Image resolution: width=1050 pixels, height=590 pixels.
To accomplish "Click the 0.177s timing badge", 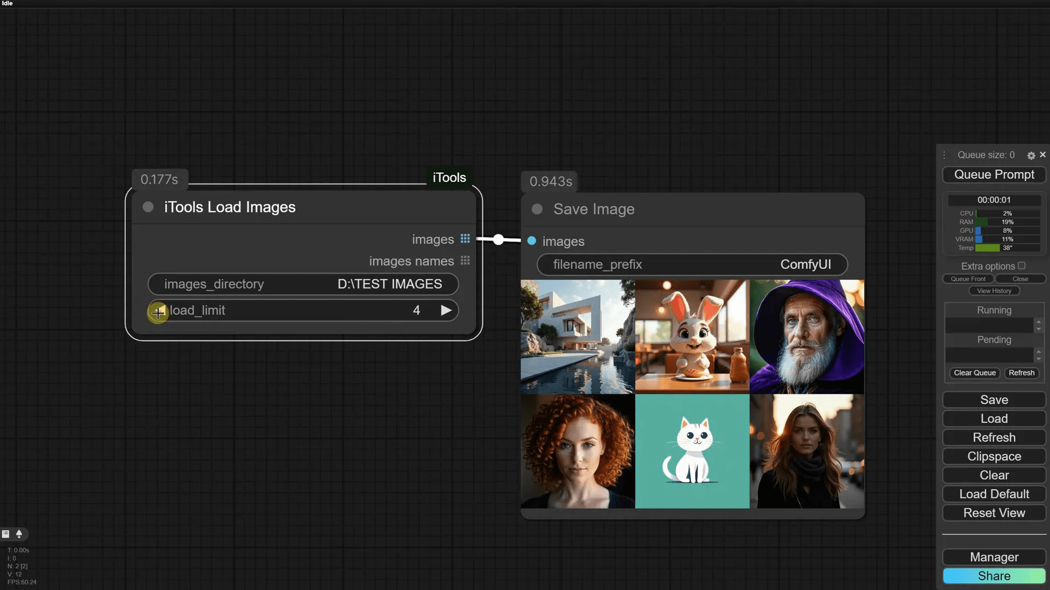I will pyautogui.click(x=159, y=179).
